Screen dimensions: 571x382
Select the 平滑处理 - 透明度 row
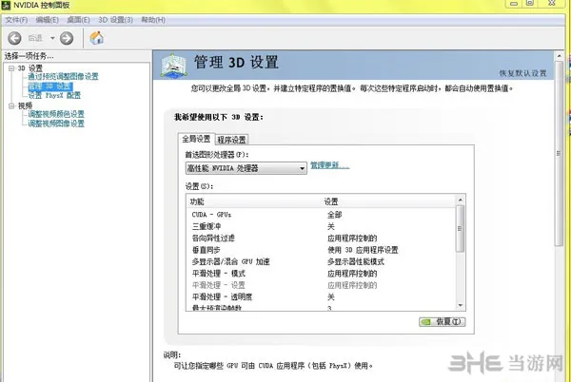pyautogui.click(x=322, y=296)
